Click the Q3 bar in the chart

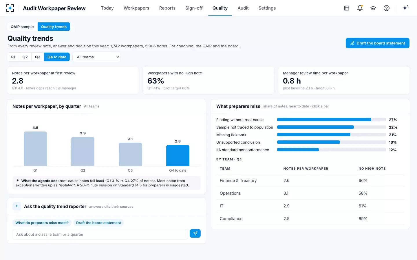[x=130, y=155]
